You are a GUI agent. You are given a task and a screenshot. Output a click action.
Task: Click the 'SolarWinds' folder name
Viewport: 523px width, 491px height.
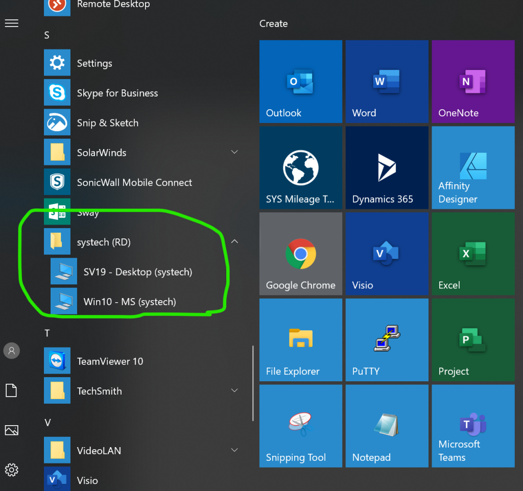[102, 153]
